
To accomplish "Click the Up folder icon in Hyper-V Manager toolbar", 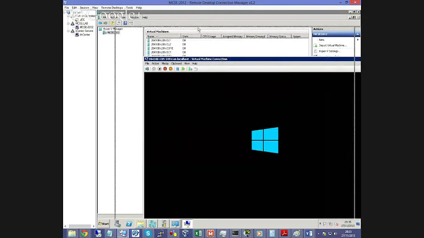I will 112,23.
